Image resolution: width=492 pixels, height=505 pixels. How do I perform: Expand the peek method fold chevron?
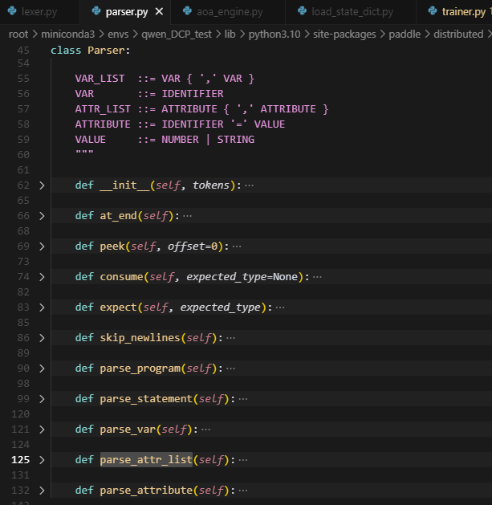[42, 246]
